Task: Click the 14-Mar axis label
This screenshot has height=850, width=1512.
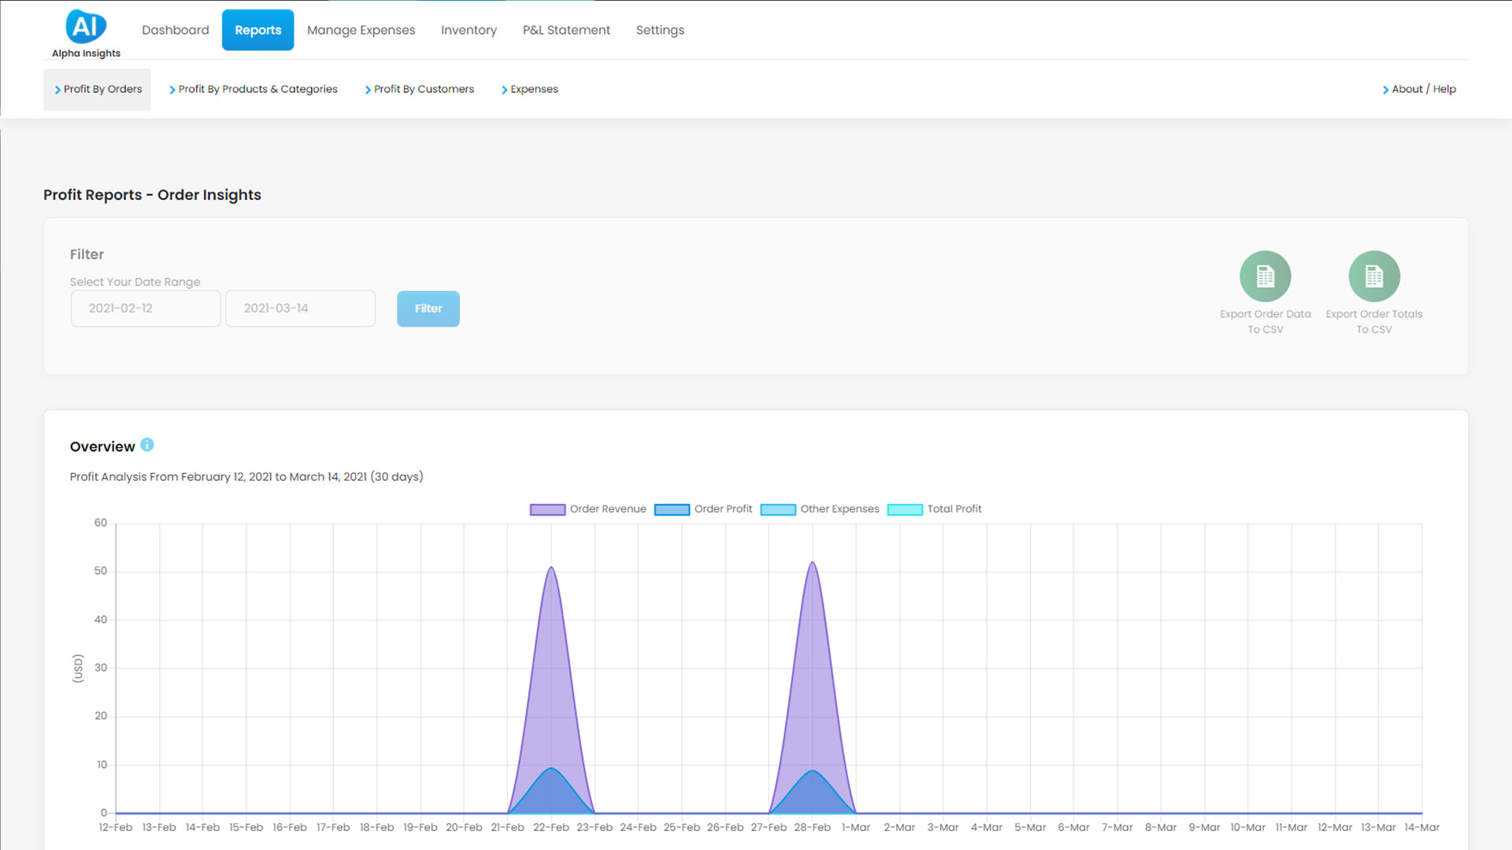Action: point(1421,827)
